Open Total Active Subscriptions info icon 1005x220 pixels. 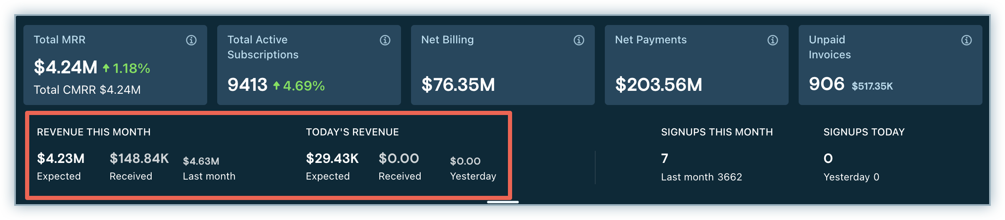click(x=385, y=40)
